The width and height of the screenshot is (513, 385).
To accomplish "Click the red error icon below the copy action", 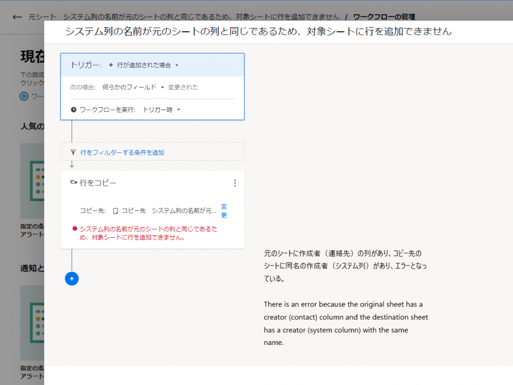I will (74, 228).
